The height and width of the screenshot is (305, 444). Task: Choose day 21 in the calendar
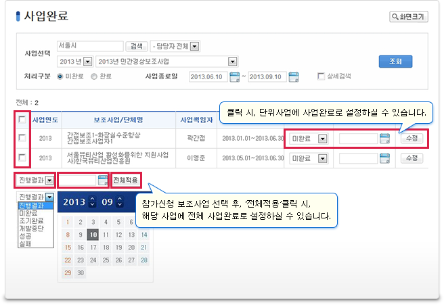pos(144,248)
